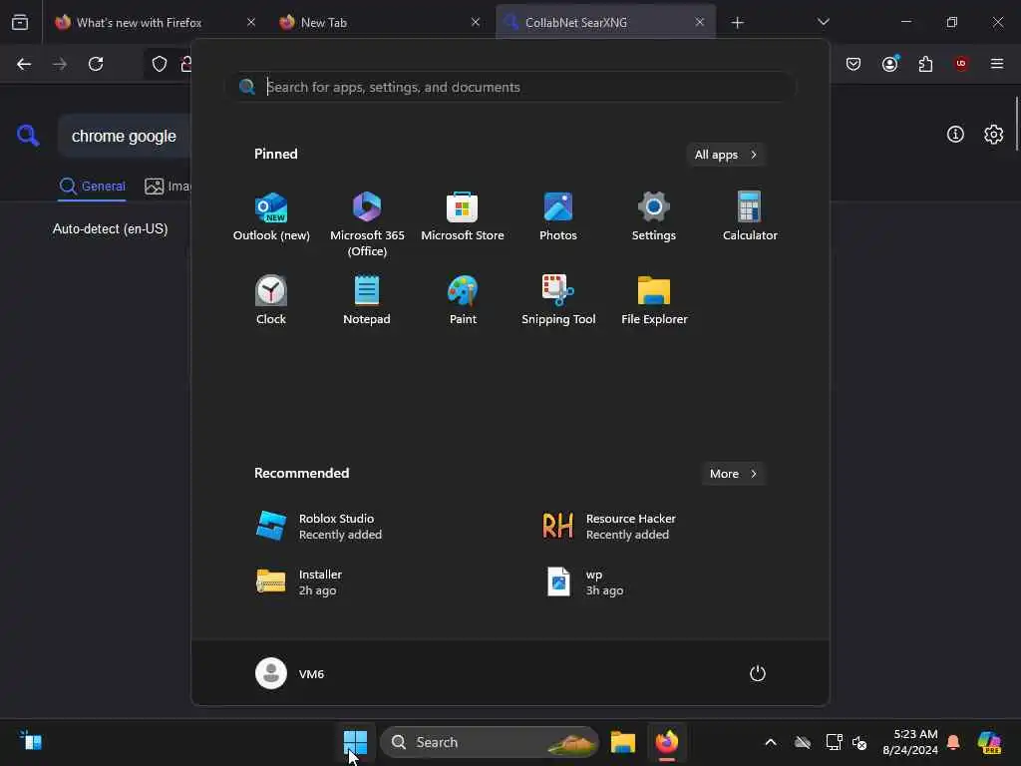Image resolution: width=1021 pixels, height=766 pixels.
Task: Click the muted volume tray icon
Action: pyautogui.click(x=859, y=742)
